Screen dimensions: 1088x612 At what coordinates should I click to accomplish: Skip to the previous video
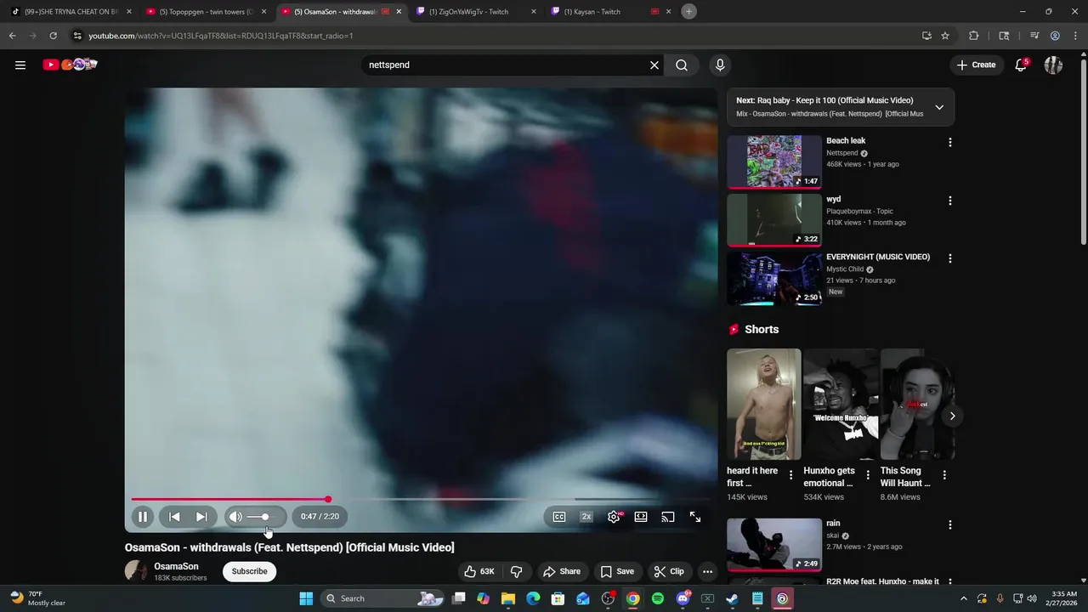(174, 516)
